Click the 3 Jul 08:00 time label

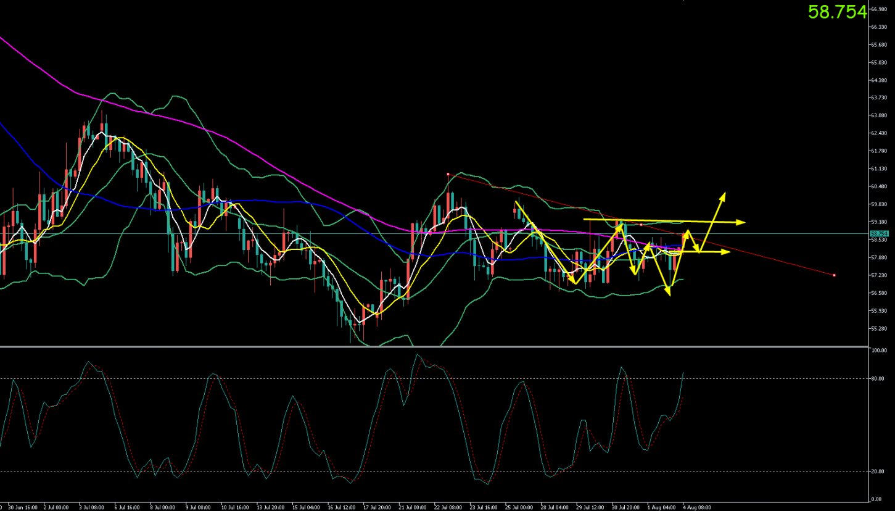(x=91, y=507)
